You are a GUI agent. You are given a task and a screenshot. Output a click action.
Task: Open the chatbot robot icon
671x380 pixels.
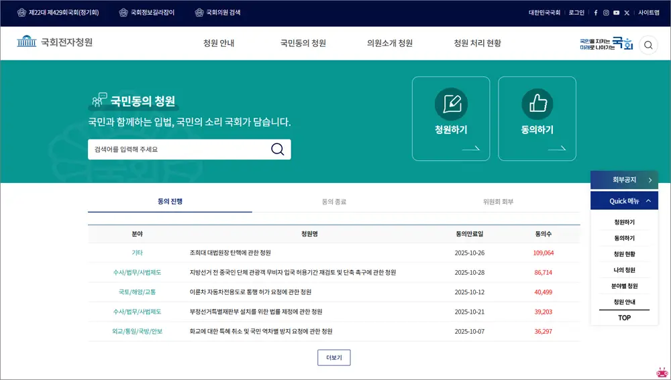(662, 372)
